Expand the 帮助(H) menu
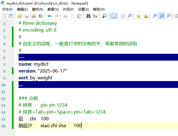This screenshot has width=178, height=136. click(x=99, y=9)
